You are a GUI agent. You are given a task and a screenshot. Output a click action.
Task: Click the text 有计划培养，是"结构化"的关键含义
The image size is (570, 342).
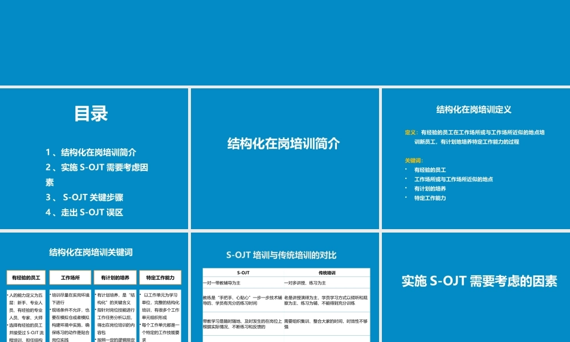click(x=116, y=299)
